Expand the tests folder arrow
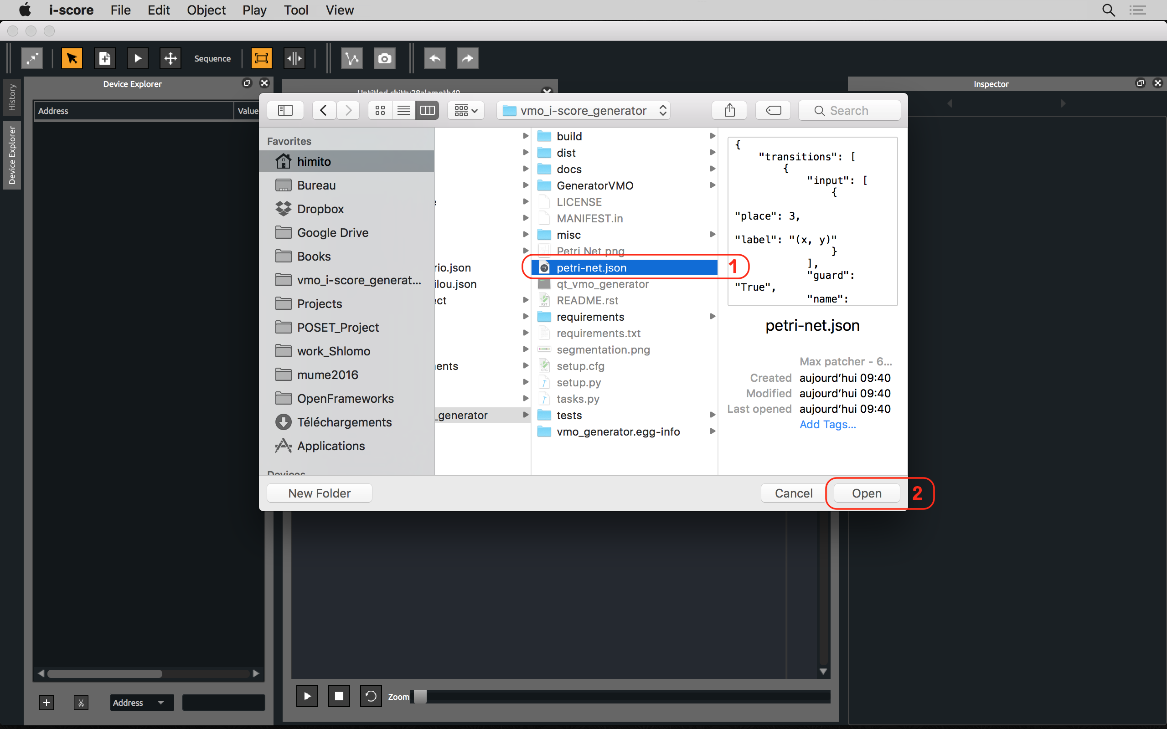The width and height of the screenshot is (1167, 729). tap(712, 415)
